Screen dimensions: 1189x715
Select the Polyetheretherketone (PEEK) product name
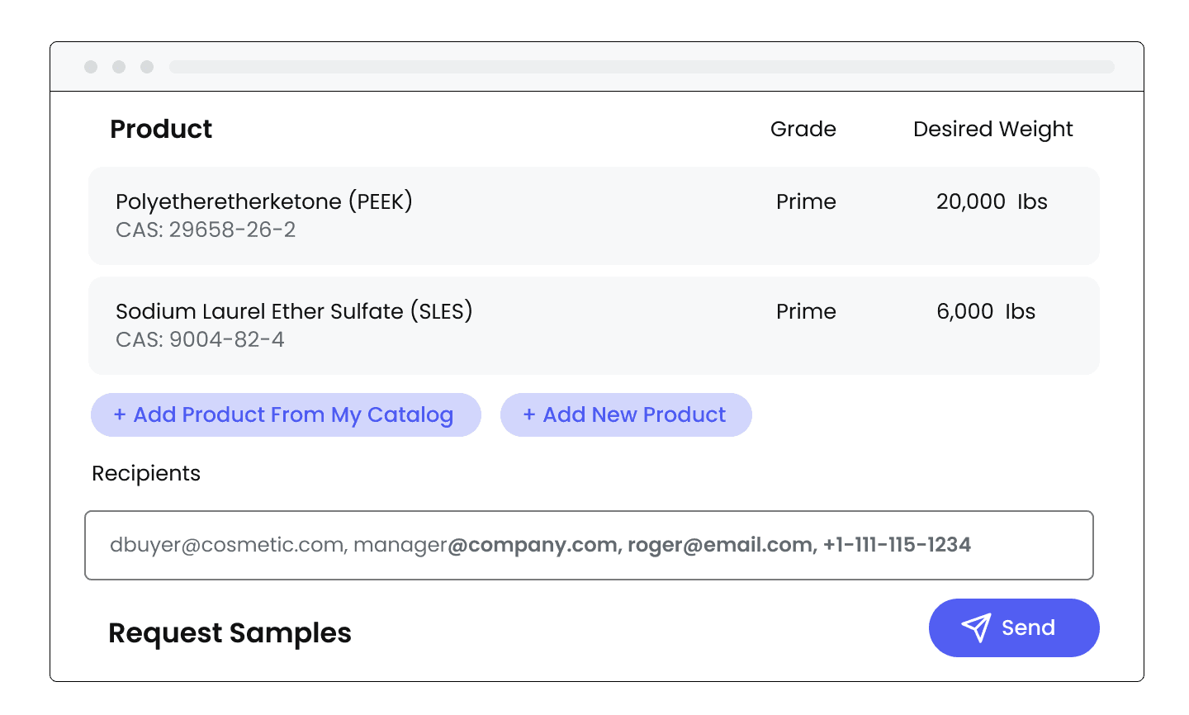(x=263, y=201)
